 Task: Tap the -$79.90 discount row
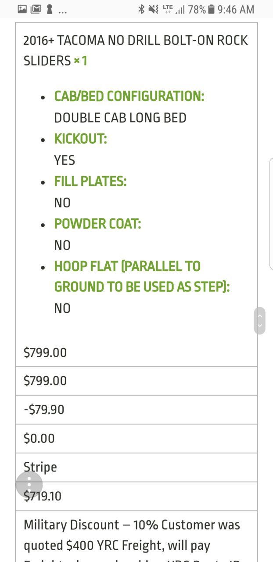(x=136, y=410)
